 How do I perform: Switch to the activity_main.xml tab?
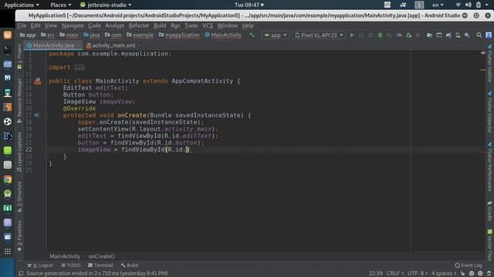[113, 45]
